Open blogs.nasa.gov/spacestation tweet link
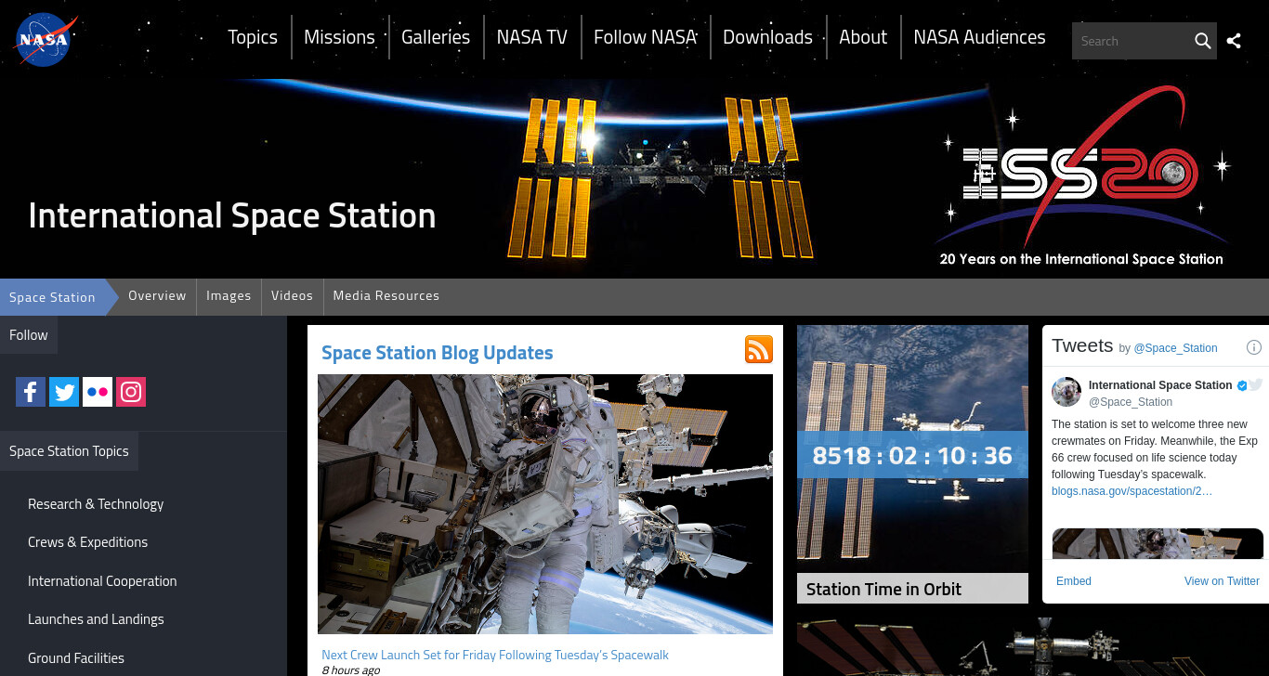 coord(1132,490)
